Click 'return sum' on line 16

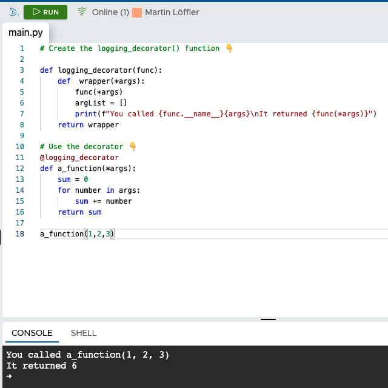click(x=79, y=212)
